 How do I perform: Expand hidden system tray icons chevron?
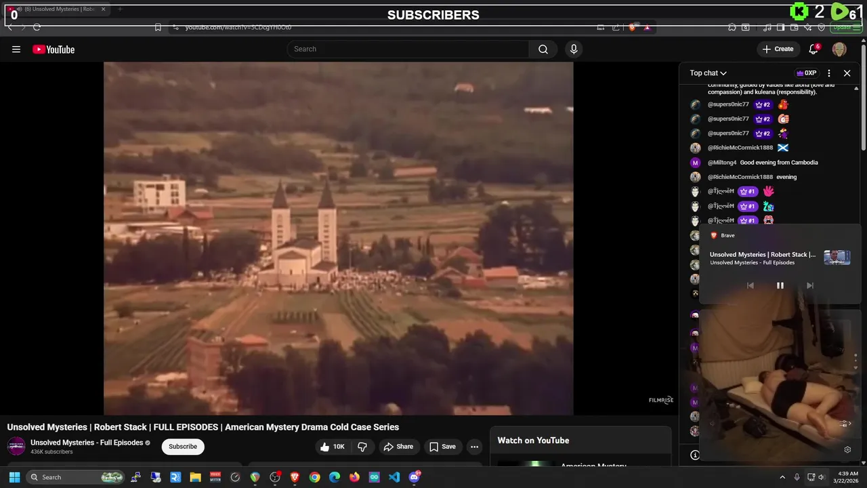click(x=782, y=477)
